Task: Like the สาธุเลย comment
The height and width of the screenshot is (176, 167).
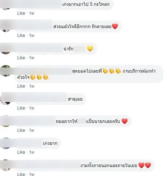Action: [x=21, y=108]
